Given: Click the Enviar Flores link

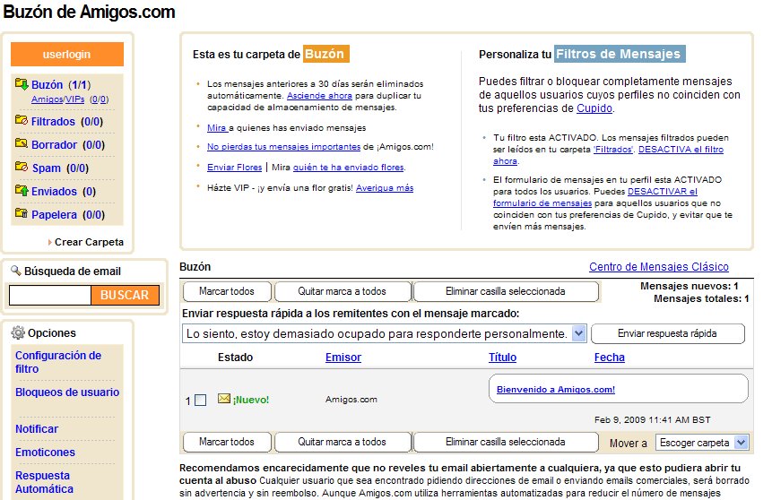Looking at the screenshot, I should coord(234,168).
